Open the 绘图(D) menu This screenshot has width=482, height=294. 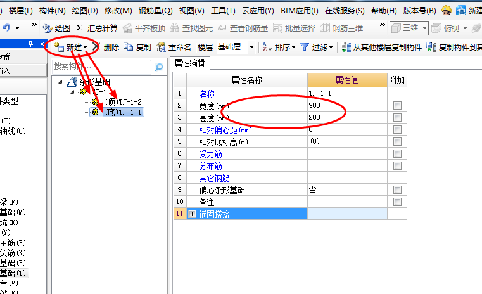click(85, 11)
